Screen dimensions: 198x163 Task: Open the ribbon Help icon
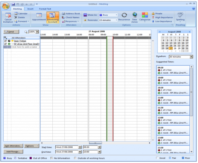pyautogui.click(x=193, y=9)
